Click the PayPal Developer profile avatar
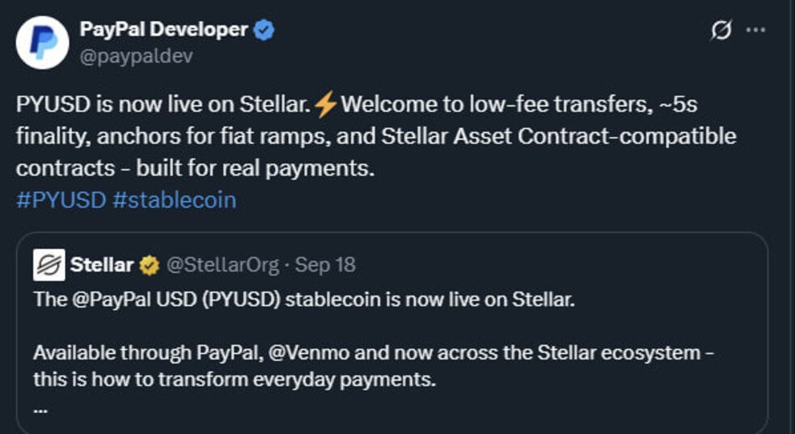This screenshot has height=434, width=796. [x=43, y=42]
